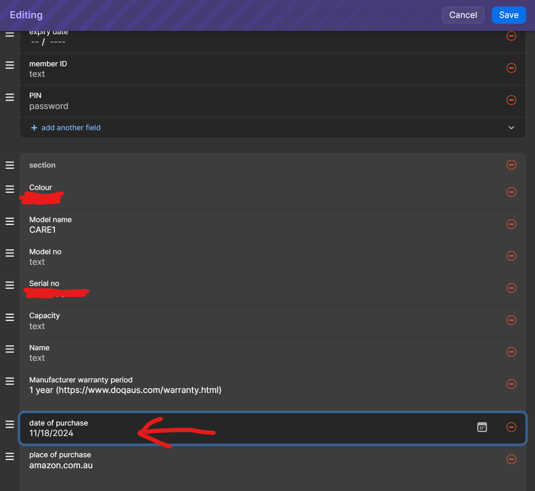This screenshot has width=535, height=491.
Task: Delete the member ID field
Action: 511,68
